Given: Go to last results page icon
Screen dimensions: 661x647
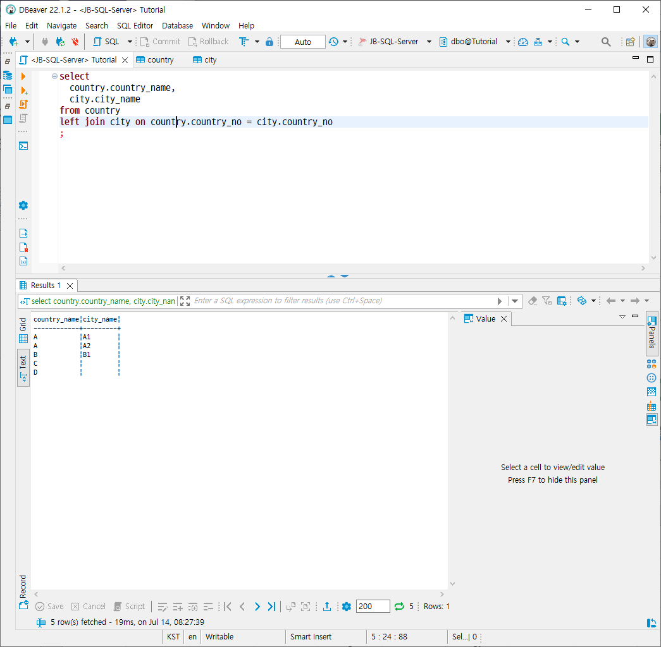Looking at the screenshot, I should tap(271, 607).
